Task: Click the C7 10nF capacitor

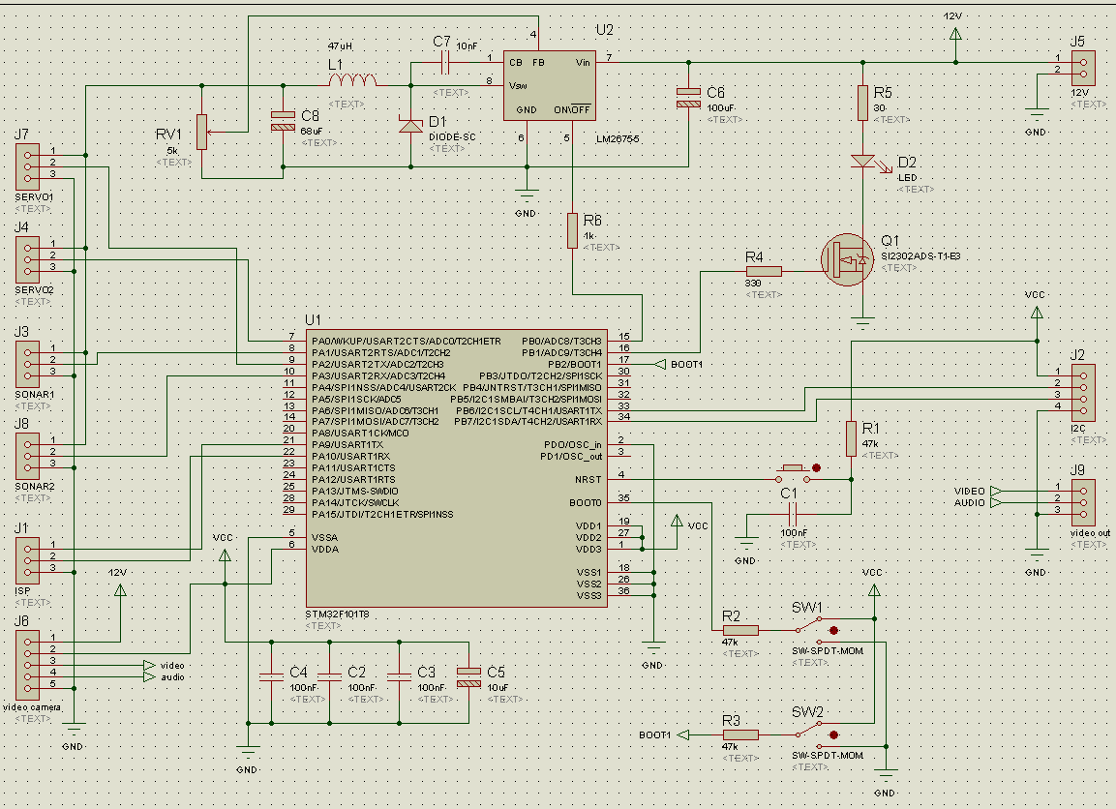Action: pos(444,63)
